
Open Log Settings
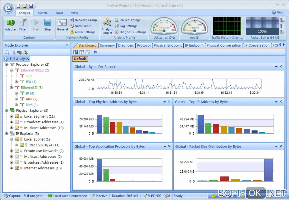pos(126,26)
